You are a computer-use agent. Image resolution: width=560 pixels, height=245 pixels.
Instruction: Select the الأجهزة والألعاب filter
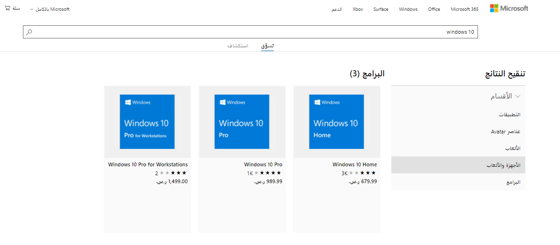(x=458, y=165)
